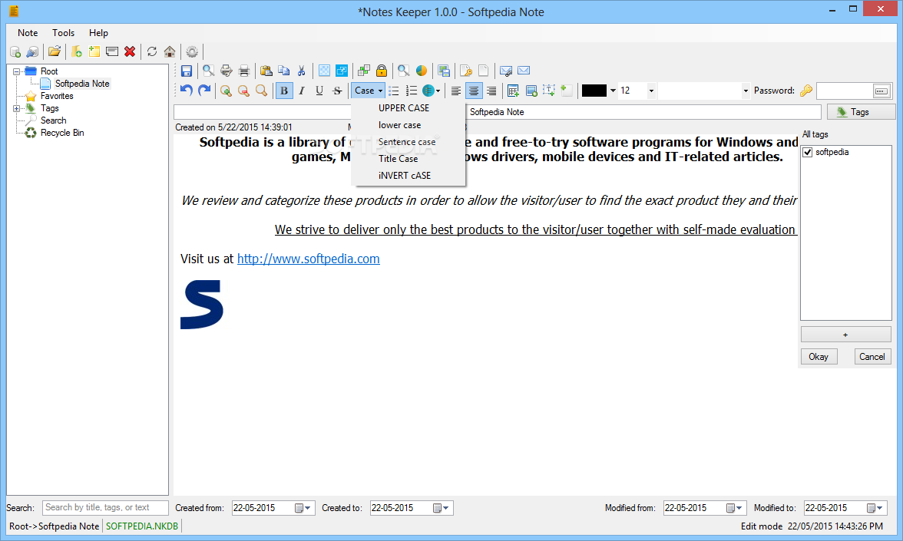This screenshot has height=541, width=903.
Task: Toggle italic formatting button
Action: click(x=302, y=91)
